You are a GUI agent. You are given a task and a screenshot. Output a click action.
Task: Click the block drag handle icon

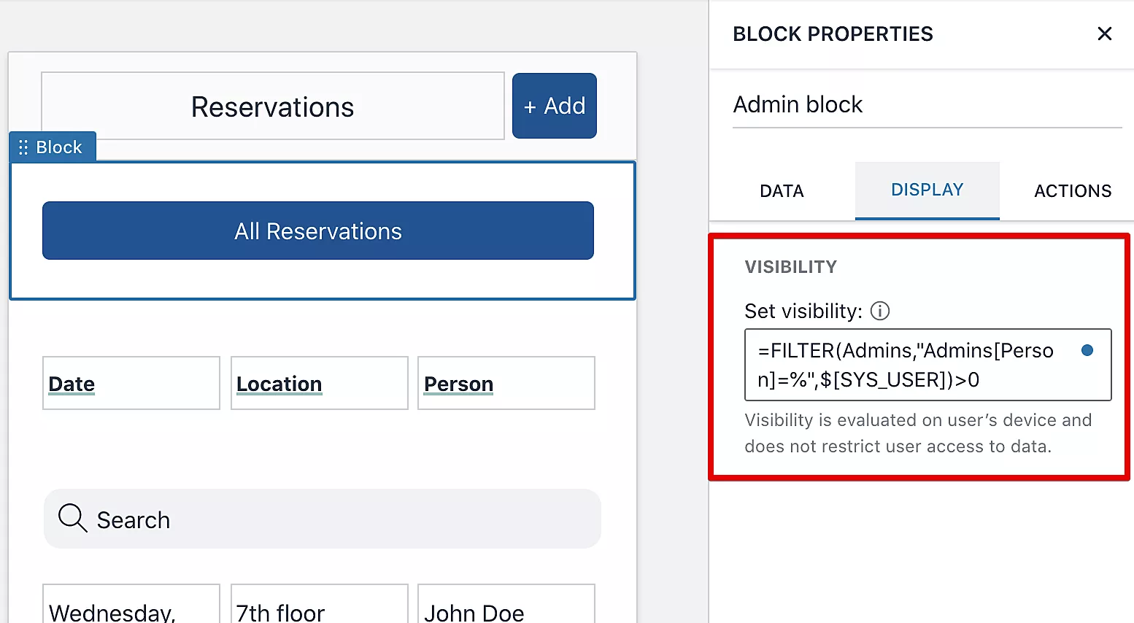(23, 147)
